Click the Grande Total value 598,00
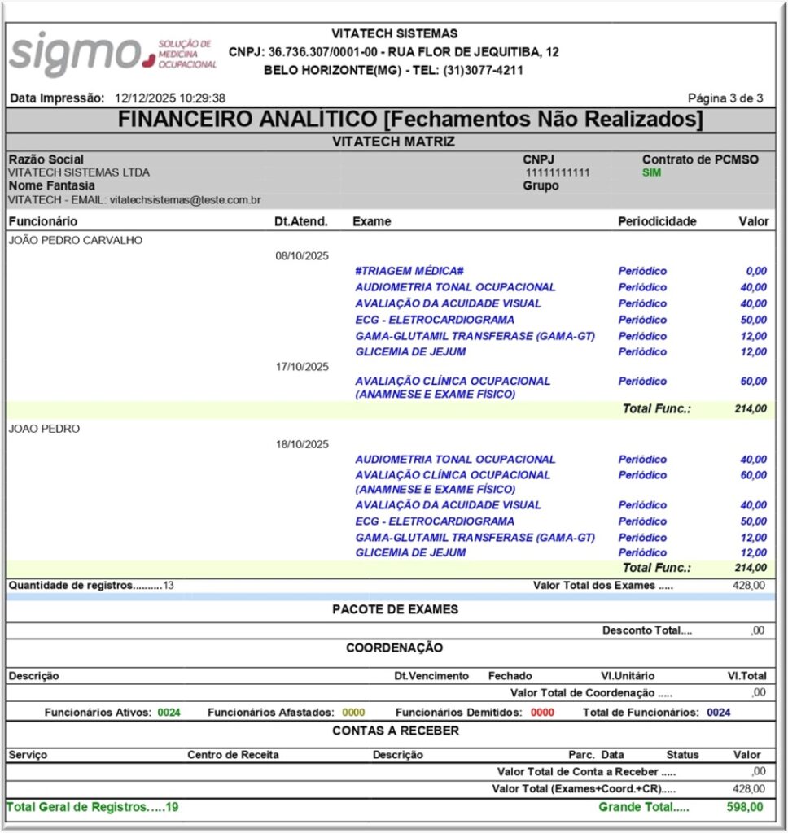The image size is (788, 833). pyautogui.click(x=745, y=808)
